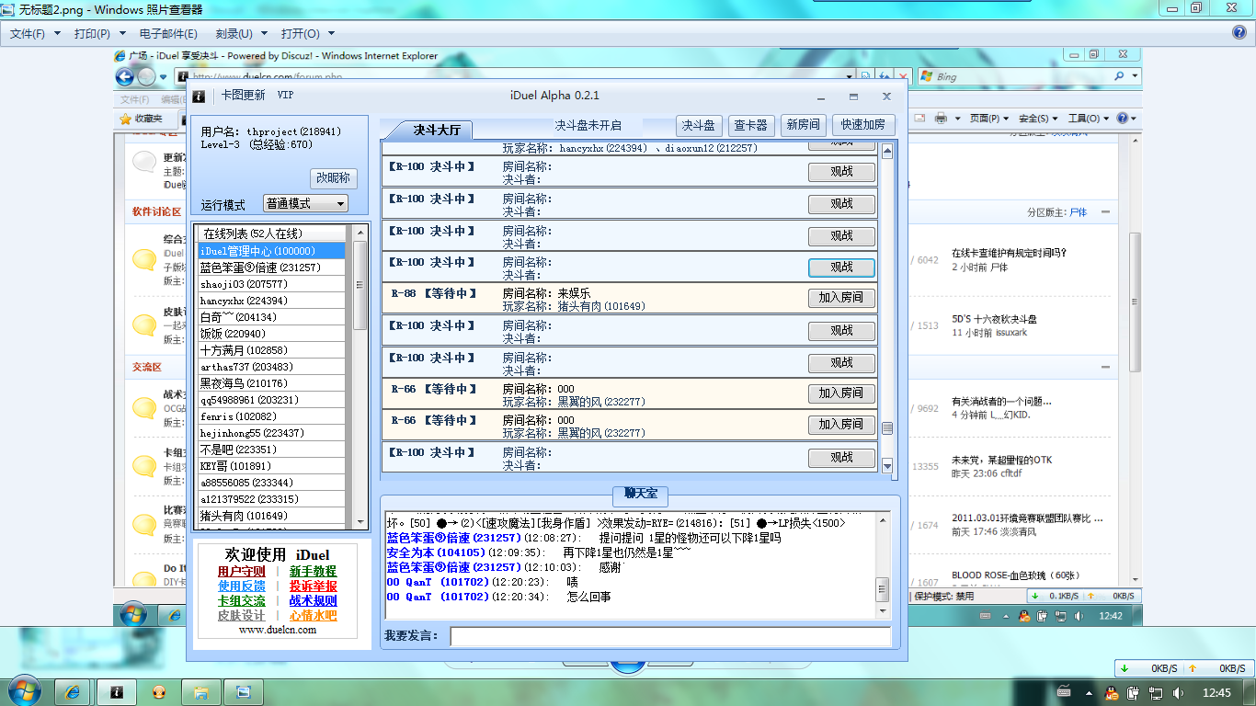The image size is (1256, 706).
Task: Open Windows Photo Viewer help icon
Action: (1239, 32)
